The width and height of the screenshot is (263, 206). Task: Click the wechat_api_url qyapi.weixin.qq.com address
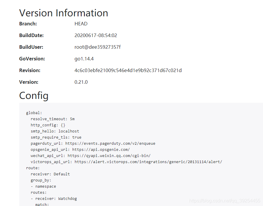click(x=109, y=156)
